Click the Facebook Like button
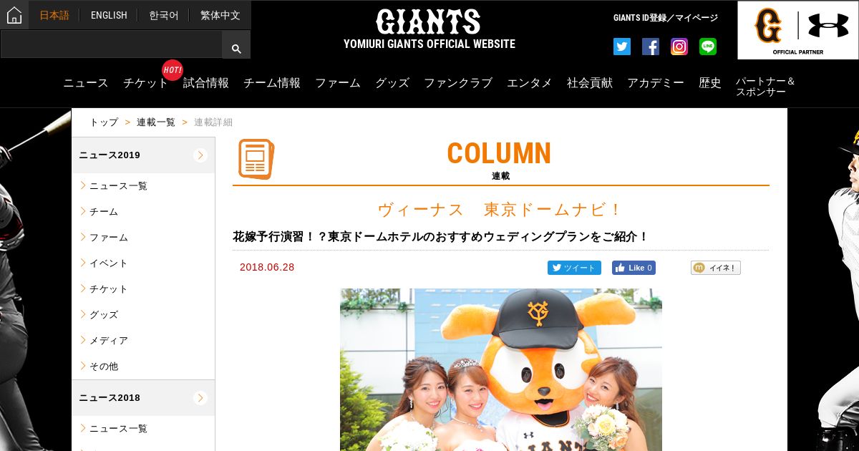This screenshot has height=451, width=859. pyautogui.click(x=634, y=268)
